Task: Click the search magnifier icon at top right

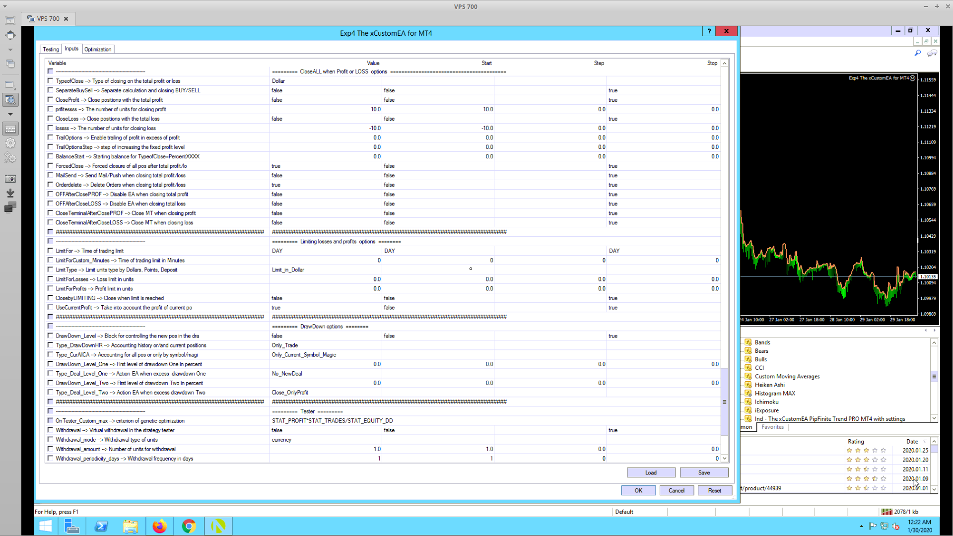Action: 917,53
